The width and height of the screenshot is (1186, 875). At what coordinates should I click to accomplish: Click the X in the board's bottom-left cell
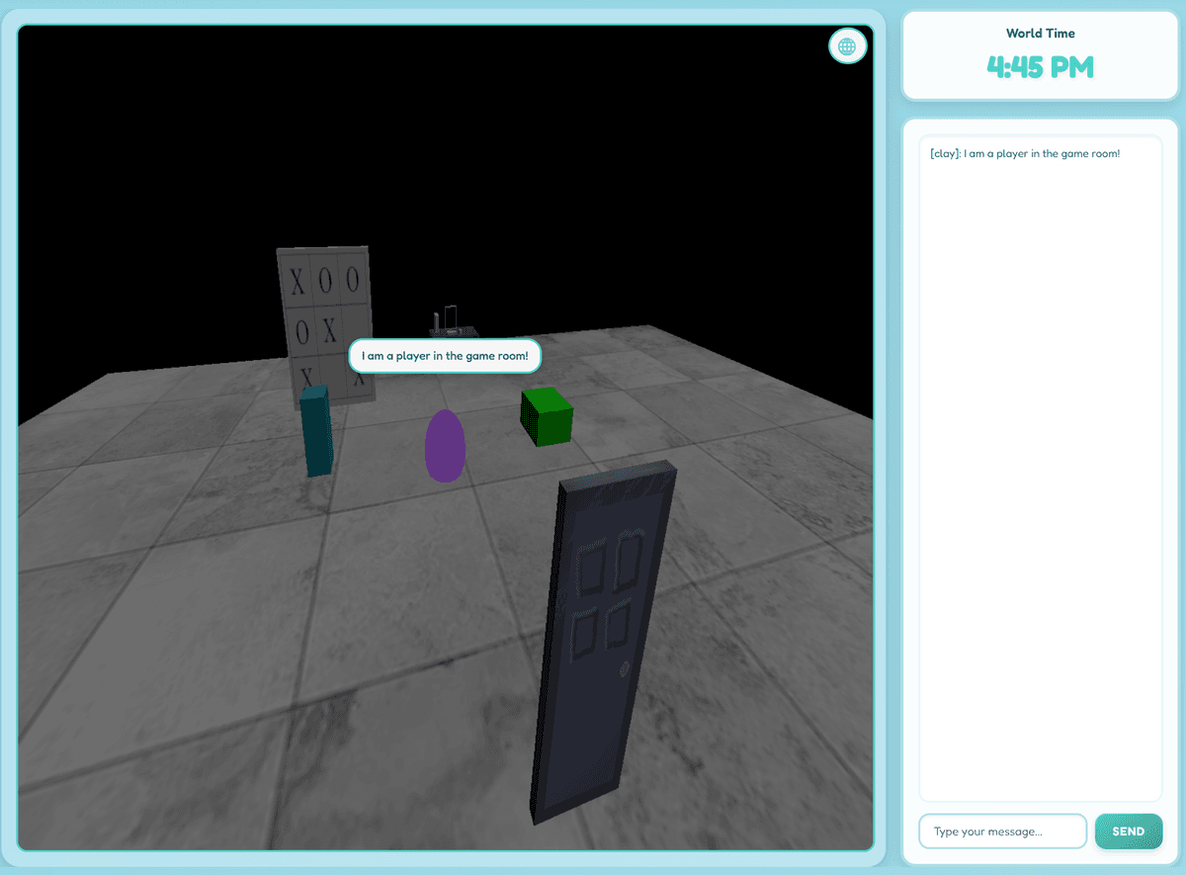tap(307, 378)
